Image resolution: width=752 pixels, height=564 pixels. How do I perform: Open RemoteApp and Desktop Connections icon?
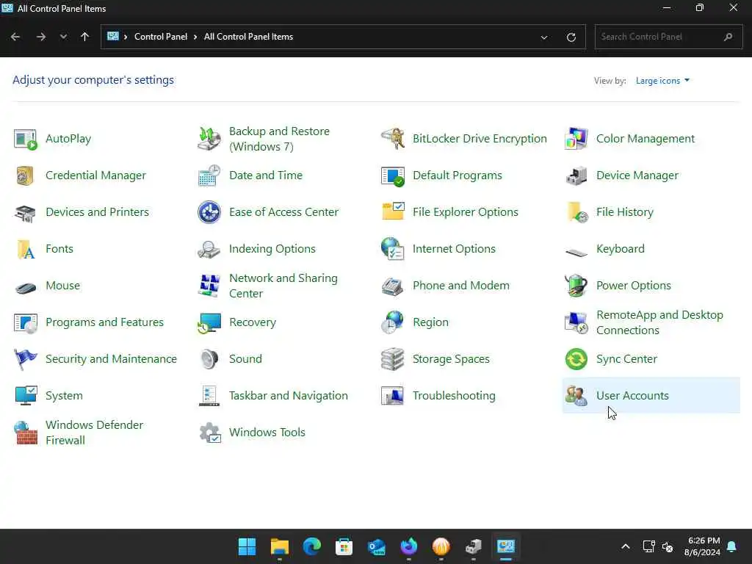[576, 323]
